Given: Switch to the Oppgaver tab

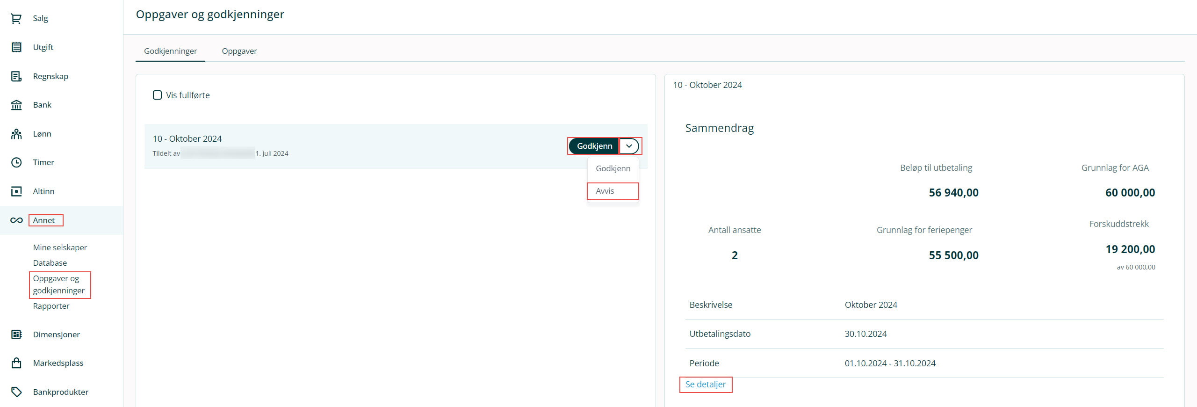Looking at the screenshot, I should coord(239,51).
